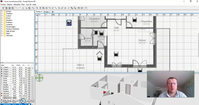Click the Save home toolbar icon
The width and height of the screenshot is (199, 105).
[9, 8]
